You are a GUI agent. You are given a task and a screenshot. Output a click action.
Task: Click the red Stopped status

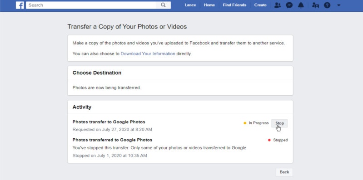coord(278,140)
